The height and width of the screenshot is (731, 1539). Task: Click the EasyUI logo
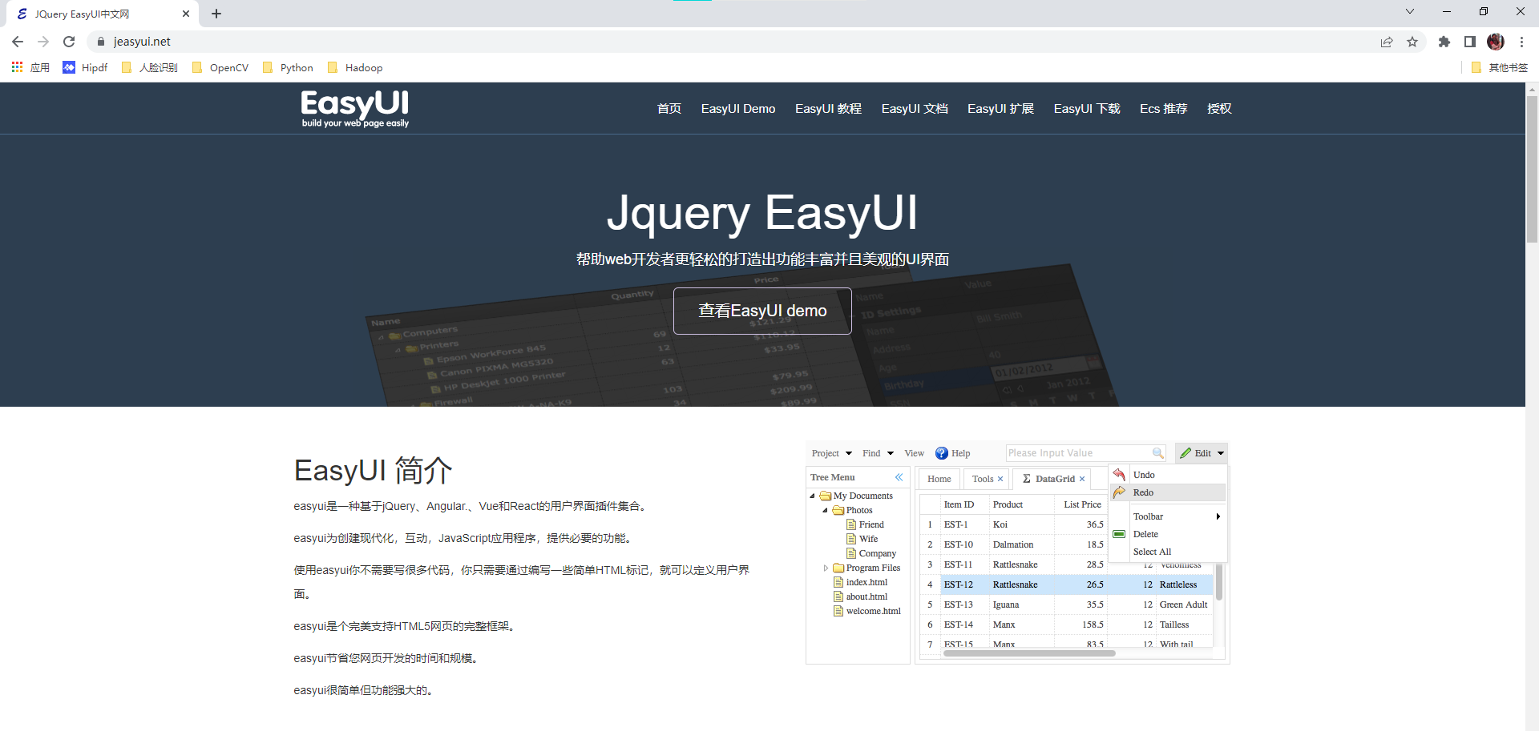(355, 109)
